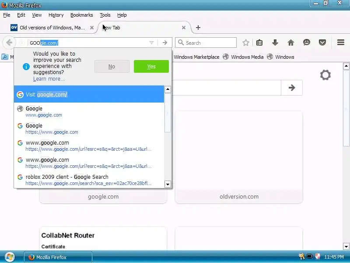Show bookmarks list icon in toolbar

pos(259,43)
